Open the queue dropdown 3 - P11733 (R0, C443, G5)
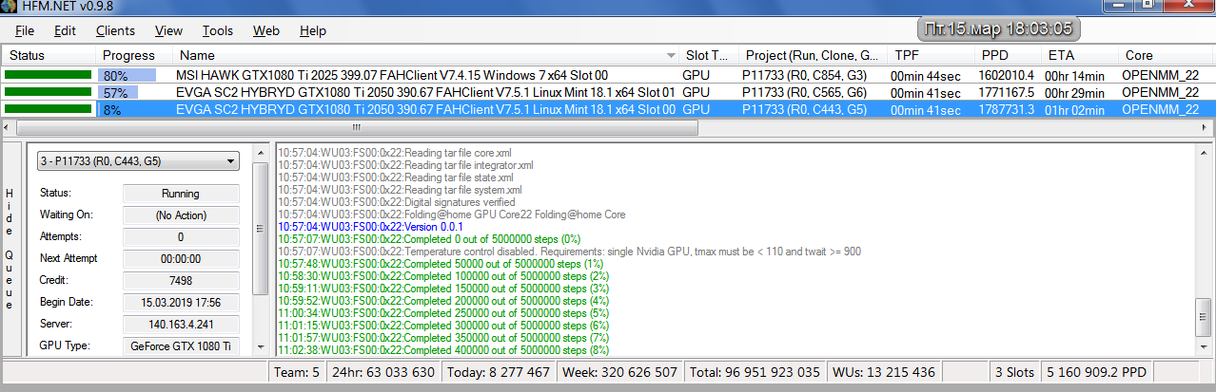 point(137,161)
